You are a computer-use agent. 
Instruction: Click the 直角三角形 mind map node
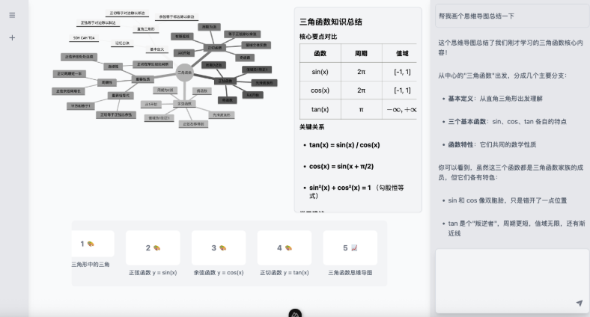coord(145,29)
